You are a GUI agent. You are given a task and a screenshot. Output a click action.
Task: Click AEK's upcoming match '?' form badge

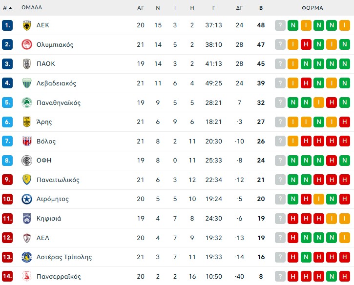tap(280, 25)
